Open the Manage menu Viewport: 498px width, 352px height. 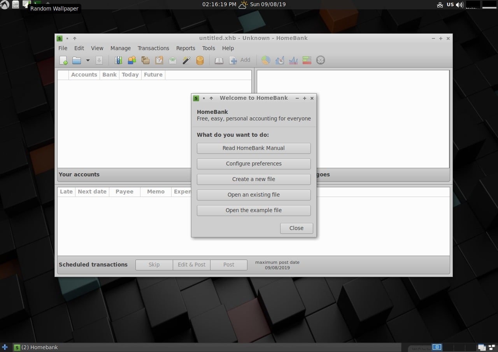pos(121,48)
